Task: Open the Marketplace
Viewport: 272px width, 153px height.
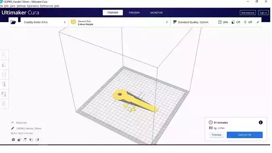Action: point(248,12)
